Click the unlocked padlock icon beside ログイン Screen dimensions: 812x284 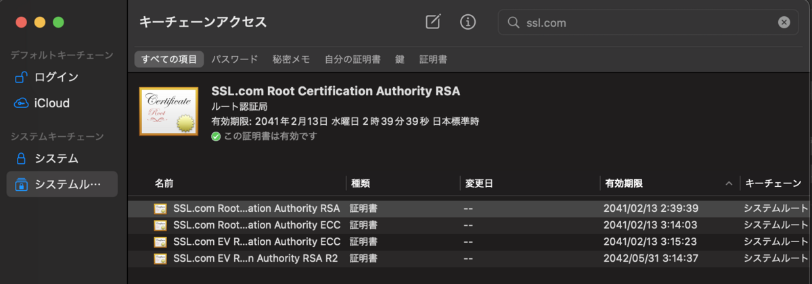click(x=21, y=77)
